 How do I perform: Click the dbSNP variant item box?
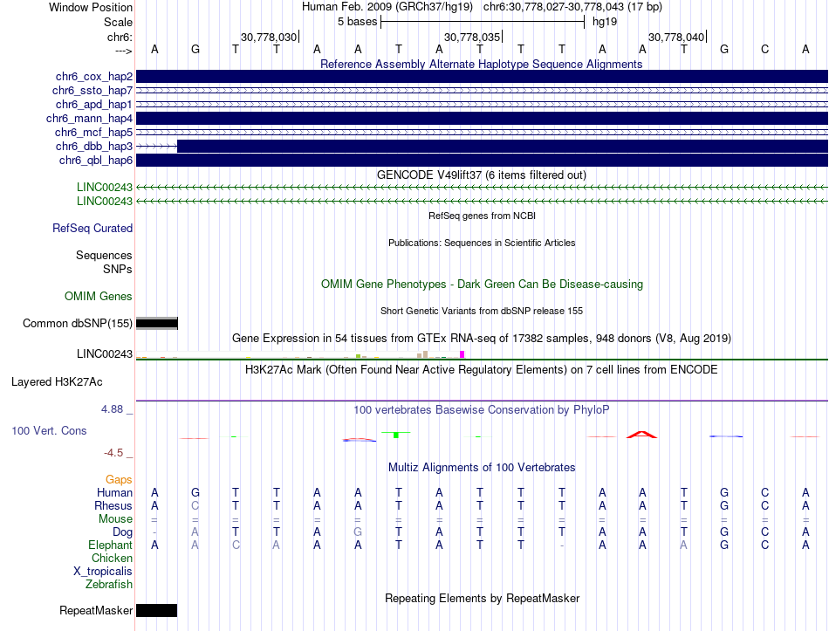pos(157,323)
